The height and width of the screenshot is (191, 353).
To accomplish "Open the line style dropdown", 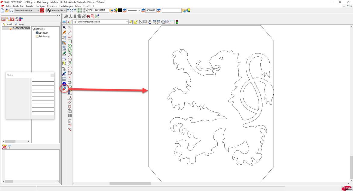I will pos(134,10).
